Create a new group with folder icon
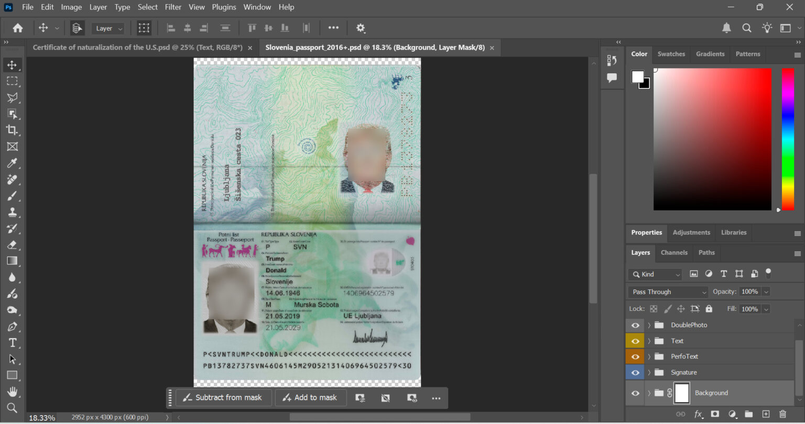 748,414
